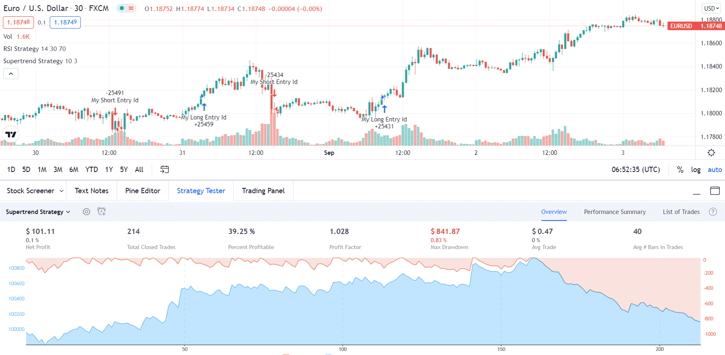Viewport: 725px width, 355px height.
Task: Click the help question mark icon
Action: pos(713,212)
